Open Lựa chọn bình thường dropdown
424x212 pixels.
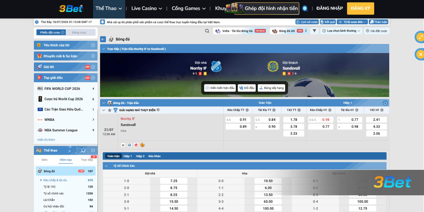341,31
